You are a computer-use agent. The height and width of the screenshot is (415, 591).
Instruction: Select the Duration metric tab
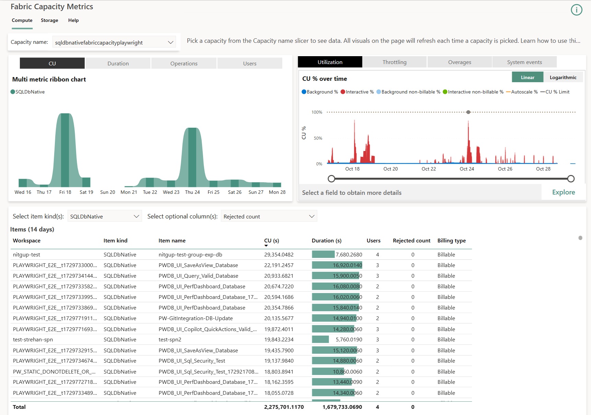click(x=118, y=63)
